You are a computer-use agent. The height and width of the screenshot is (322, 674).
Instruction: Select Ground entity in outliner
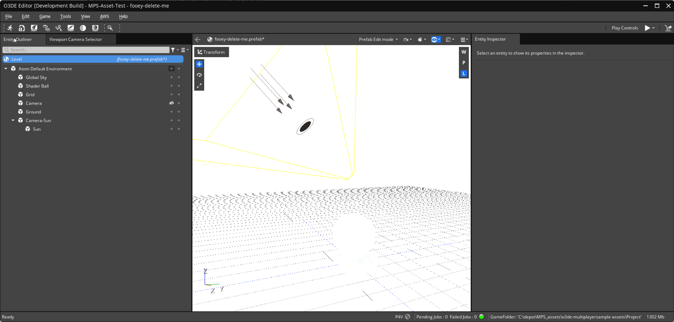pos(33,111)
